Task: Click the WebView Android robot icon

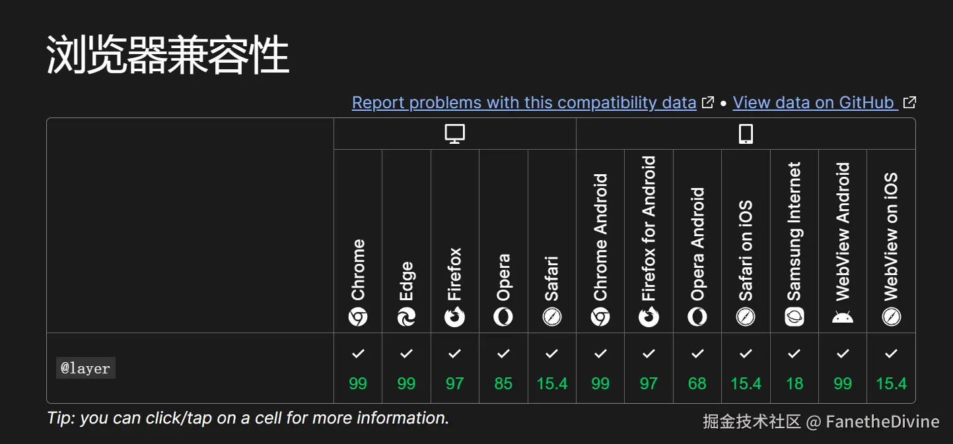Action: 843,317
